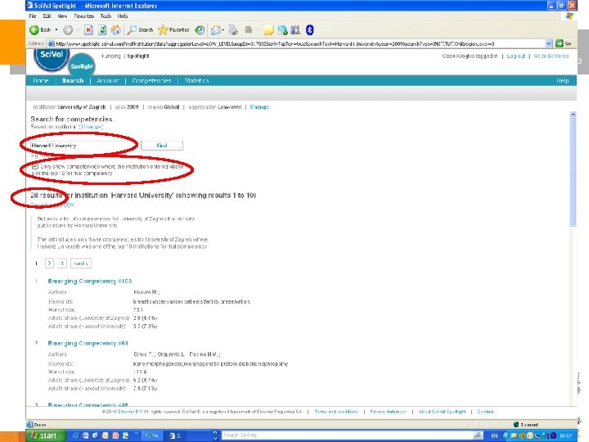589x442 pixels.
Task: Open the Edit menu
Action: (47, 16)
